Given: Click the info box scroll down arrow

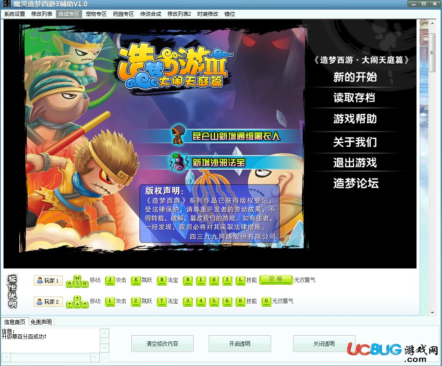Looking at the screenshot, I should tap(104, 348).
